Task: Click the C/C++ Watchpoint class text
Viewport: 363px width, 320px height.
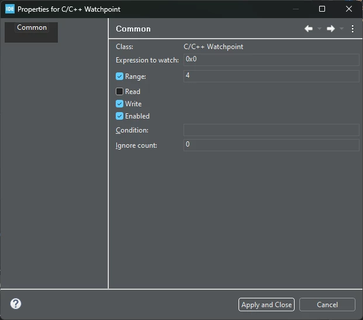Action: tap(213, 47)
